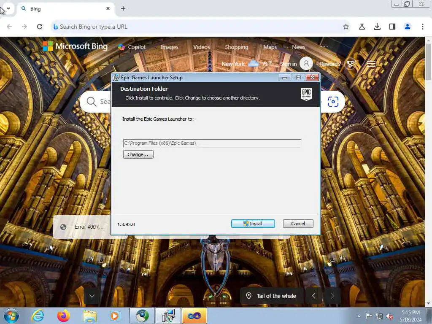Open File Explorer from taskbar
Viewport: 432px width, 324px height.
[90, 316]
